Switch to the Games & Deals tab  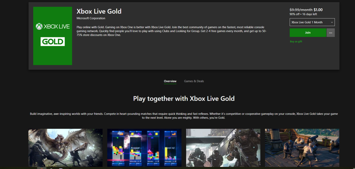point(194,81)
